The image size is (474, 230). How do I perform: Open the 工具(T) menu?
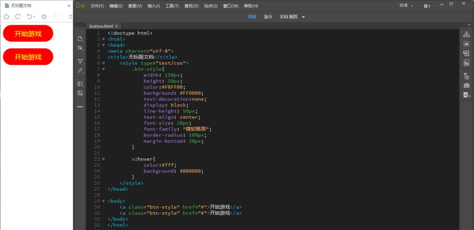[172, 6]
